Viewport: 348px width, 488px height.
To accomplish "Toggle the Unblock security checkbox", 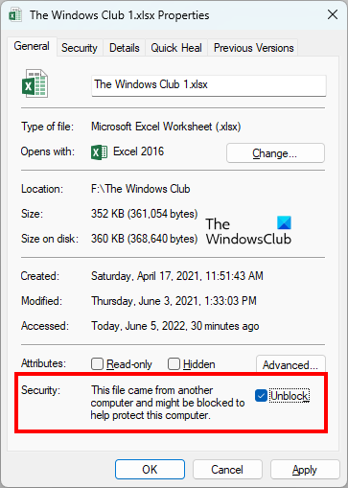I will 261,396.
